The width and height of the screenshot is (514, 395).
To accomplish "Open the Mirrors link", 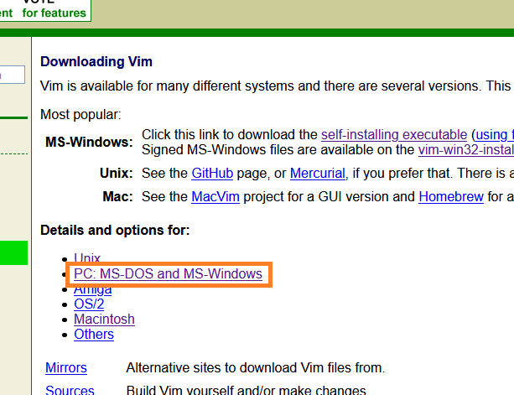I will (x=66, y=367).
